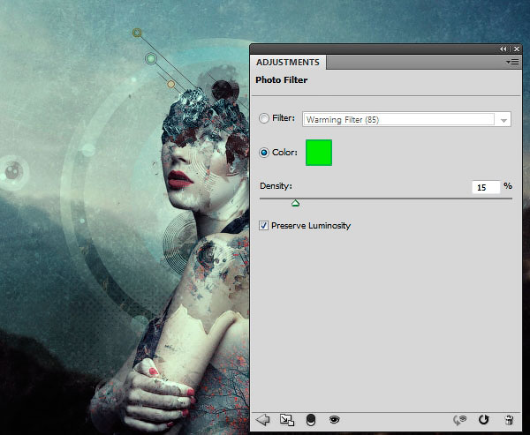View previous state of the adjustment

[459, 420]
